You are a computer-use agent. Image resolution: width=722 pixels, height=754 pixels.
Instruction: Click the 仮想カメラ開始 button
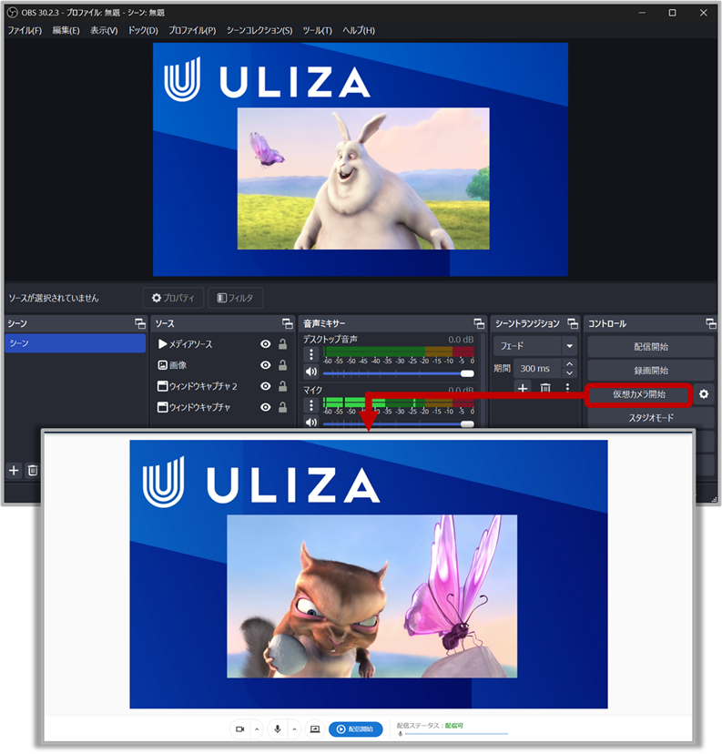coord(639,394)
